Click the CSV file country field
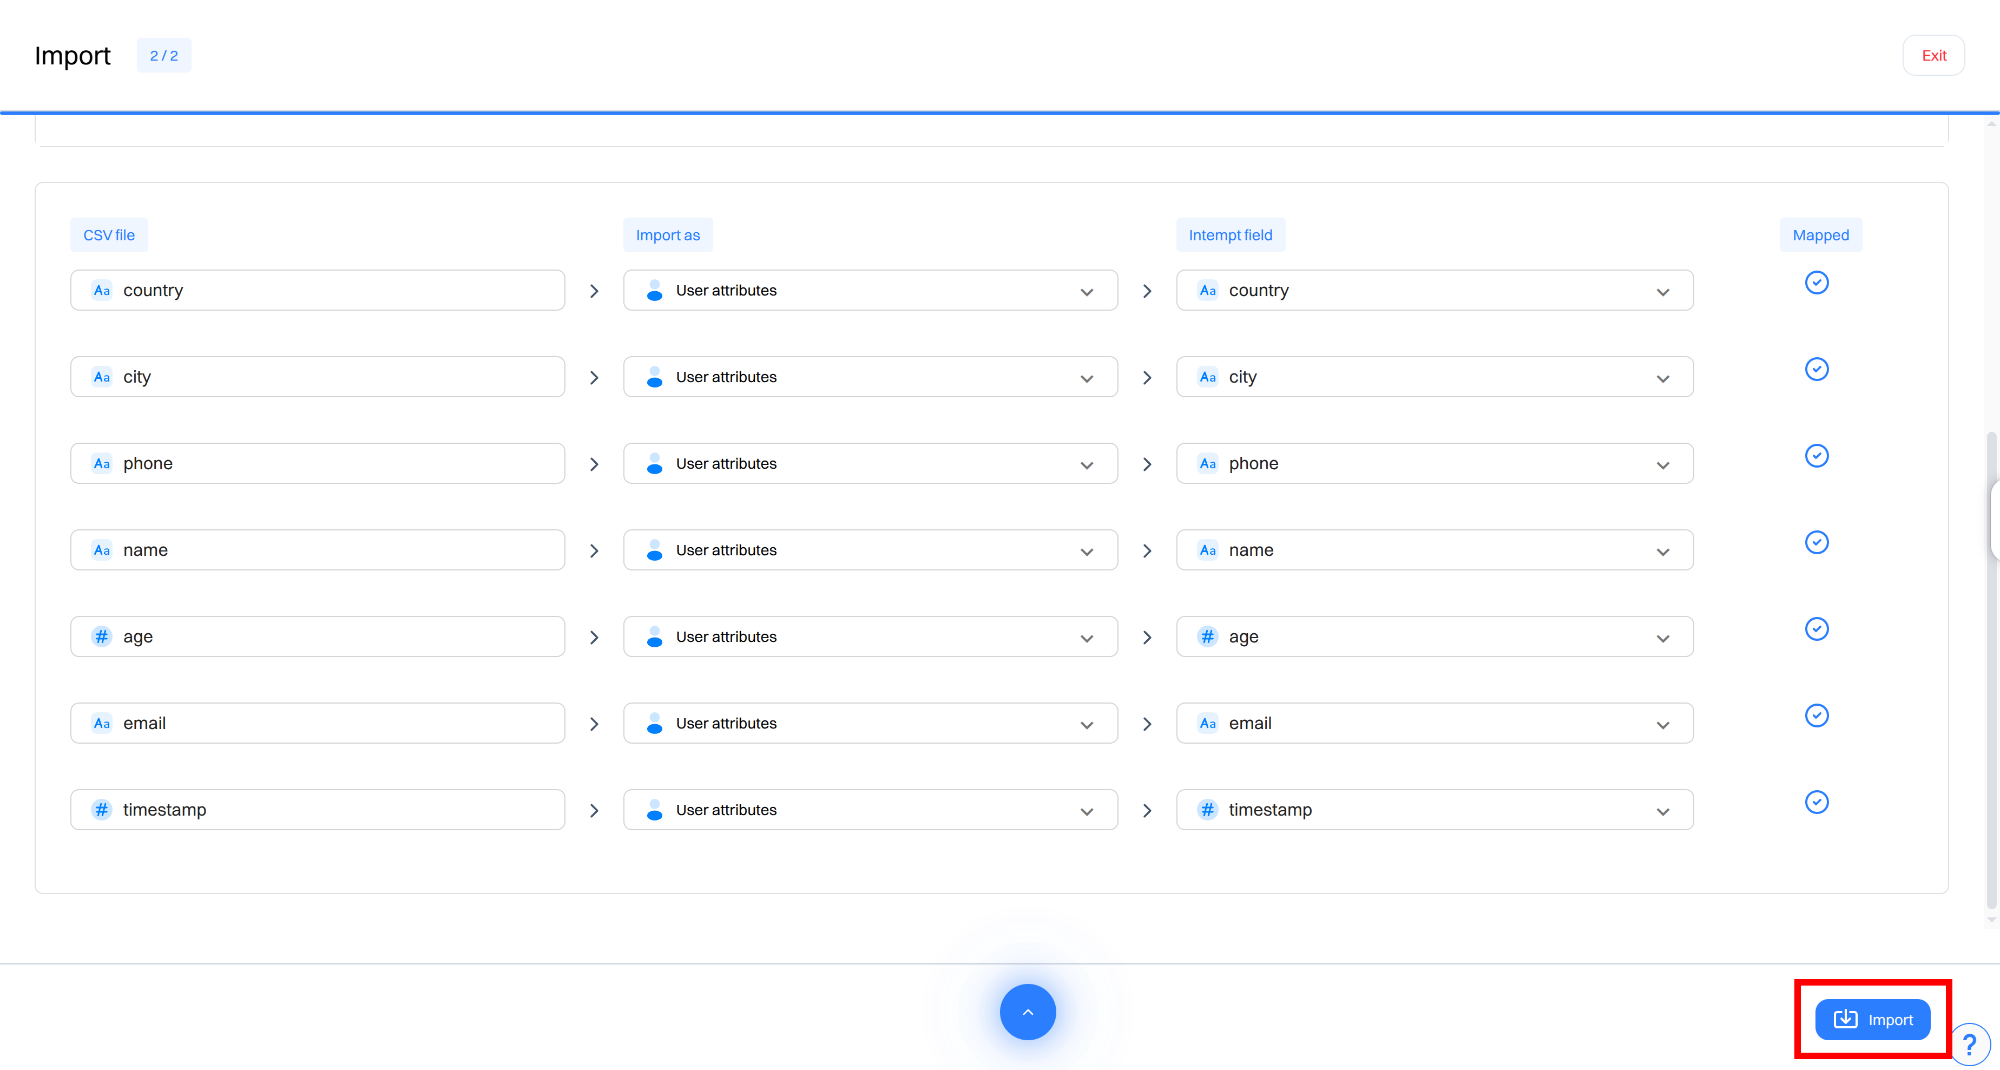The image size is (2000, 1070). [x=318, y=291]
